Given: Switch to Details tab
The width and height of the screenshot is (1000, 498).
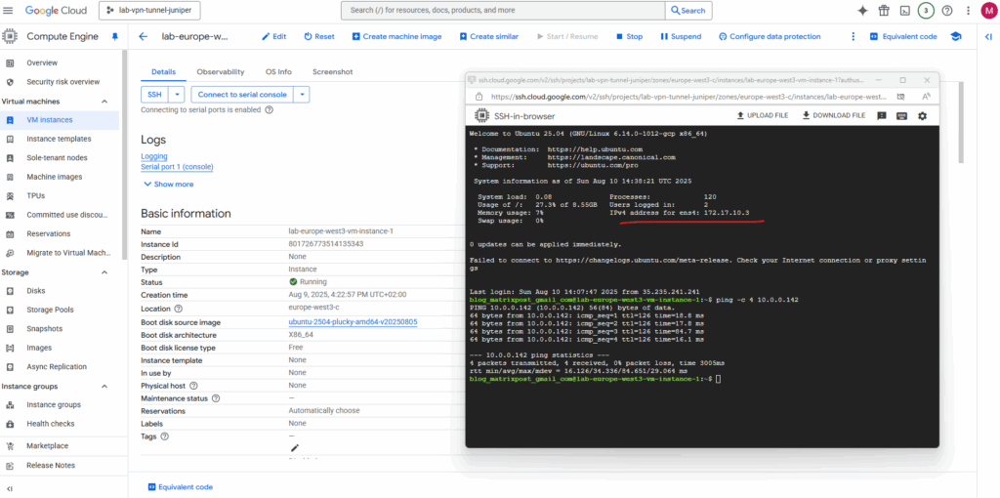Looking at the screenshot, I should click(164, 72).
